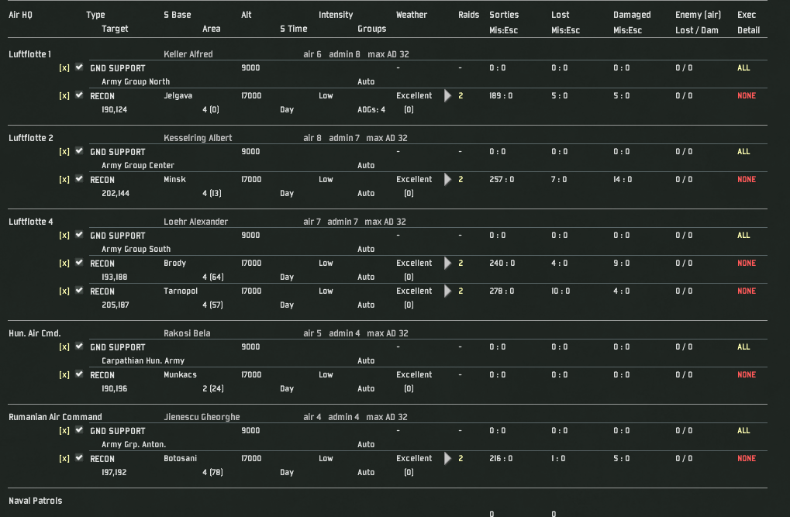
Task: Delete Botosani RECON directive [x] icon
Action: click(x=64, y=459)
